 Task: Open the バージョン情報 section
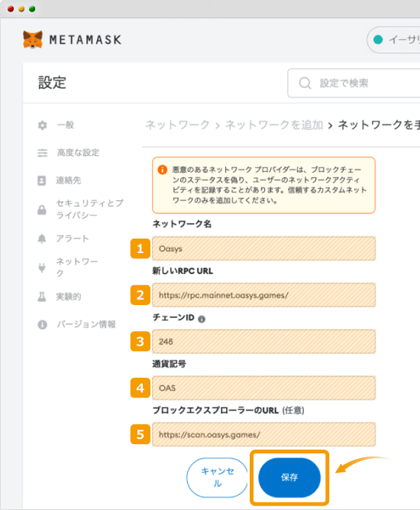coord(86,324)
